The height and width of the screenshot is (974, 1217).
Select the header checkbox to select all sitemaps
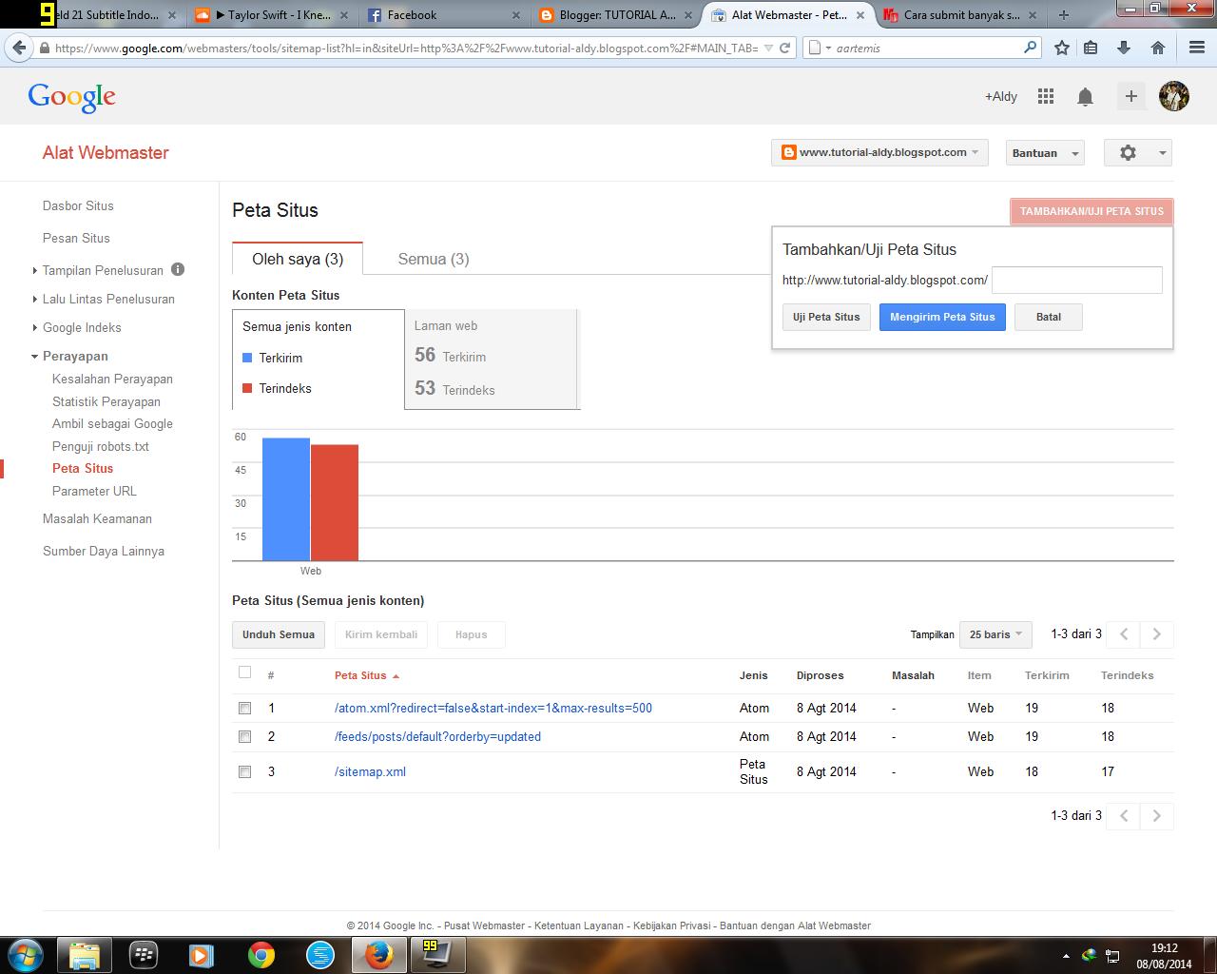244,672
